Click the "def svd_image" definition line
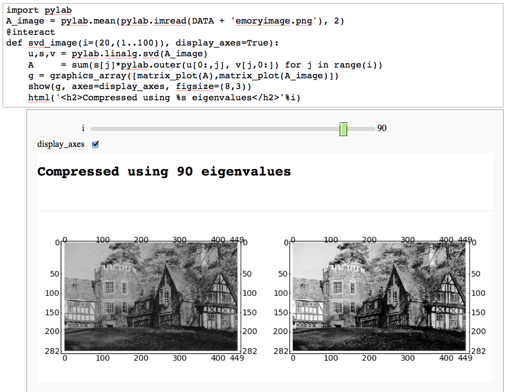This screenshot has width=506, height=392. (142, 43)
